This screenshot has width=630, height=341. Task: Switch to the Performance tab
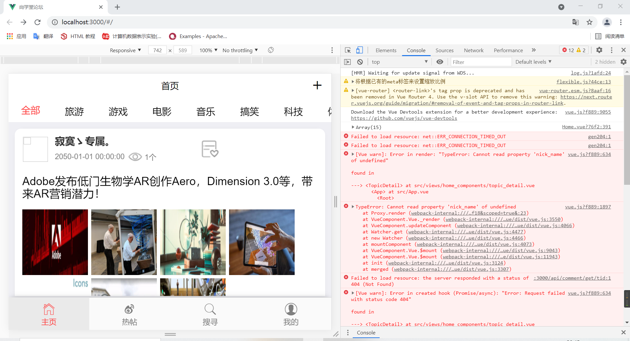point(508,50)
